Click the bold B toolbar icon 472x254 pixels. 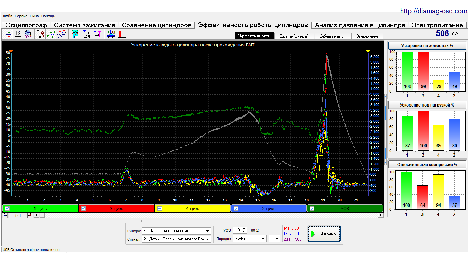(18, 34)
